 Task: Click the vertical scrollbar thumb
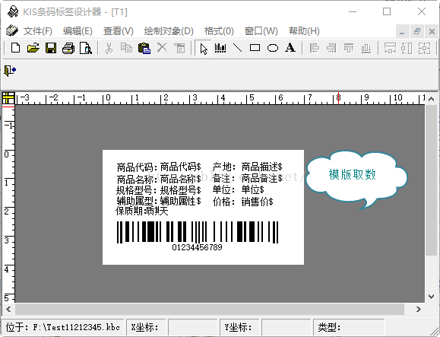(x=432, y=180)
